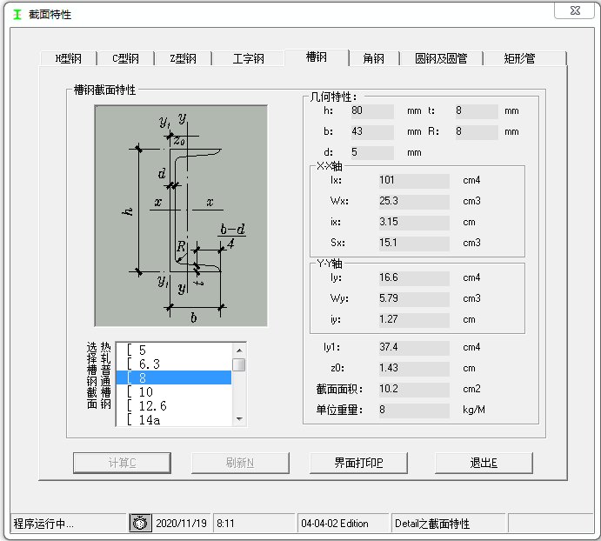Click the 界面打印P button

358,463
